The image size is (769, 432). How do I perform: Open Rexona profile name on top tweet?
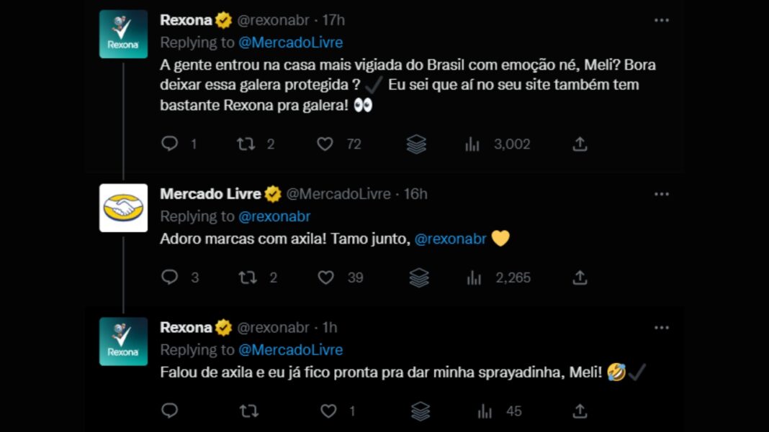point(186,20)
